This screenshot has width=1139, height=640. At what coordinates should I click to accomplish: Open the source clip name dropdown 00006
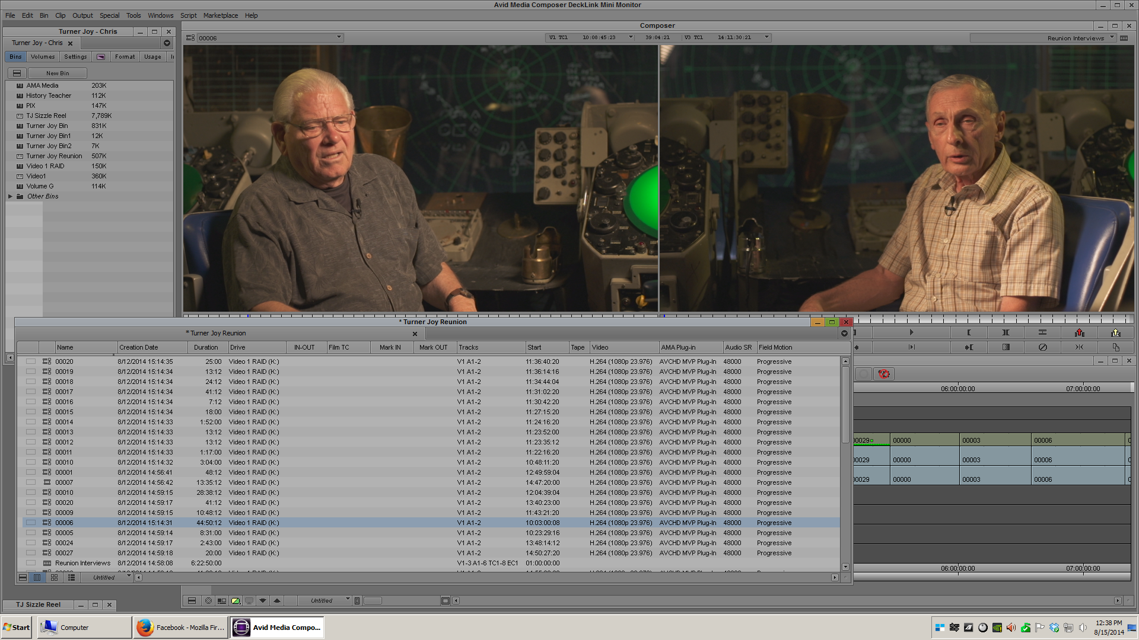coord(339,37)
